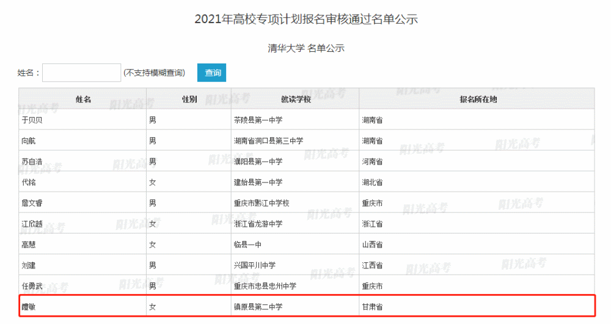Click gender 男 in 向航 row
The height and width of the screenshot is (324, 611).
152,141
